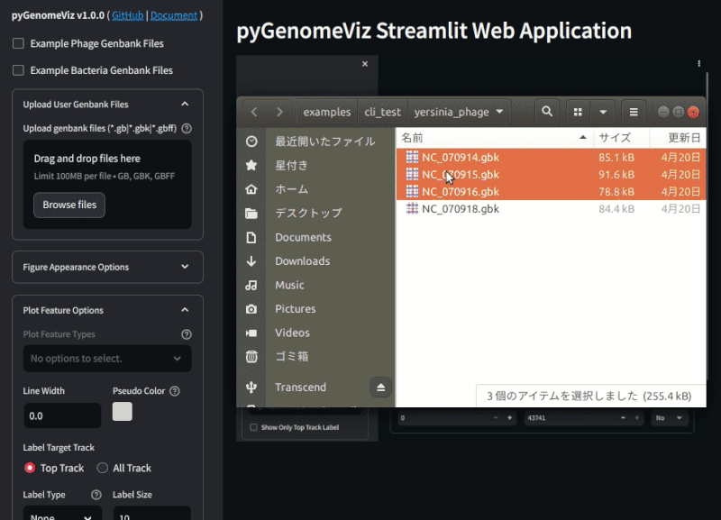Image resolution: width=721 pixels, height=520 pixels.
Task: Open the search icon in the file dialog
Action: click(547, 111)
